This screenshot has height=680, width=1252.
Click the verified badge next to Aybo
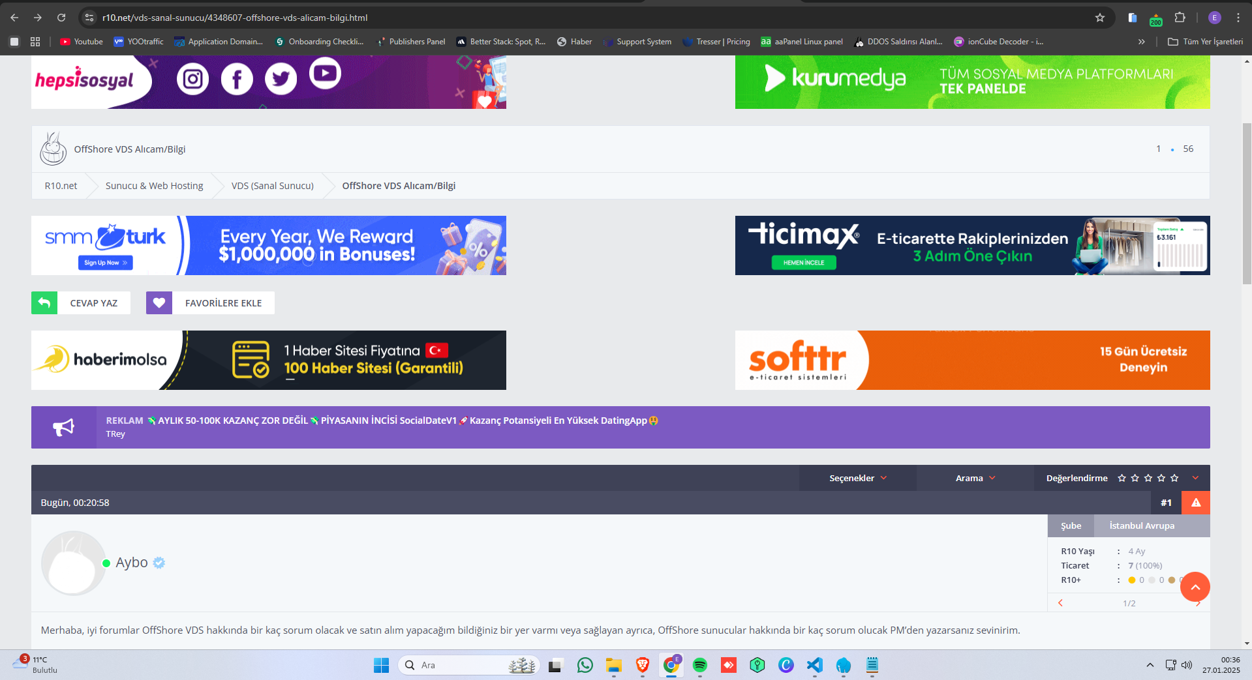[x=159, y=563]
